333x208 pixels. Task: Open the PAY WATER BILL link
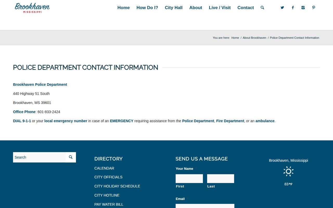(109, 204)
